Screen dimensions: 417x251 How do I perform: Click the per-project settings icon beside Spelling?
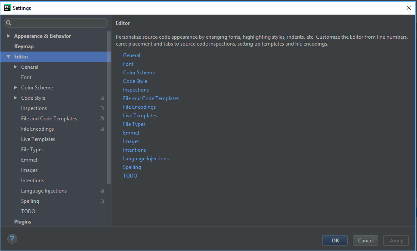tap(102, 201)
